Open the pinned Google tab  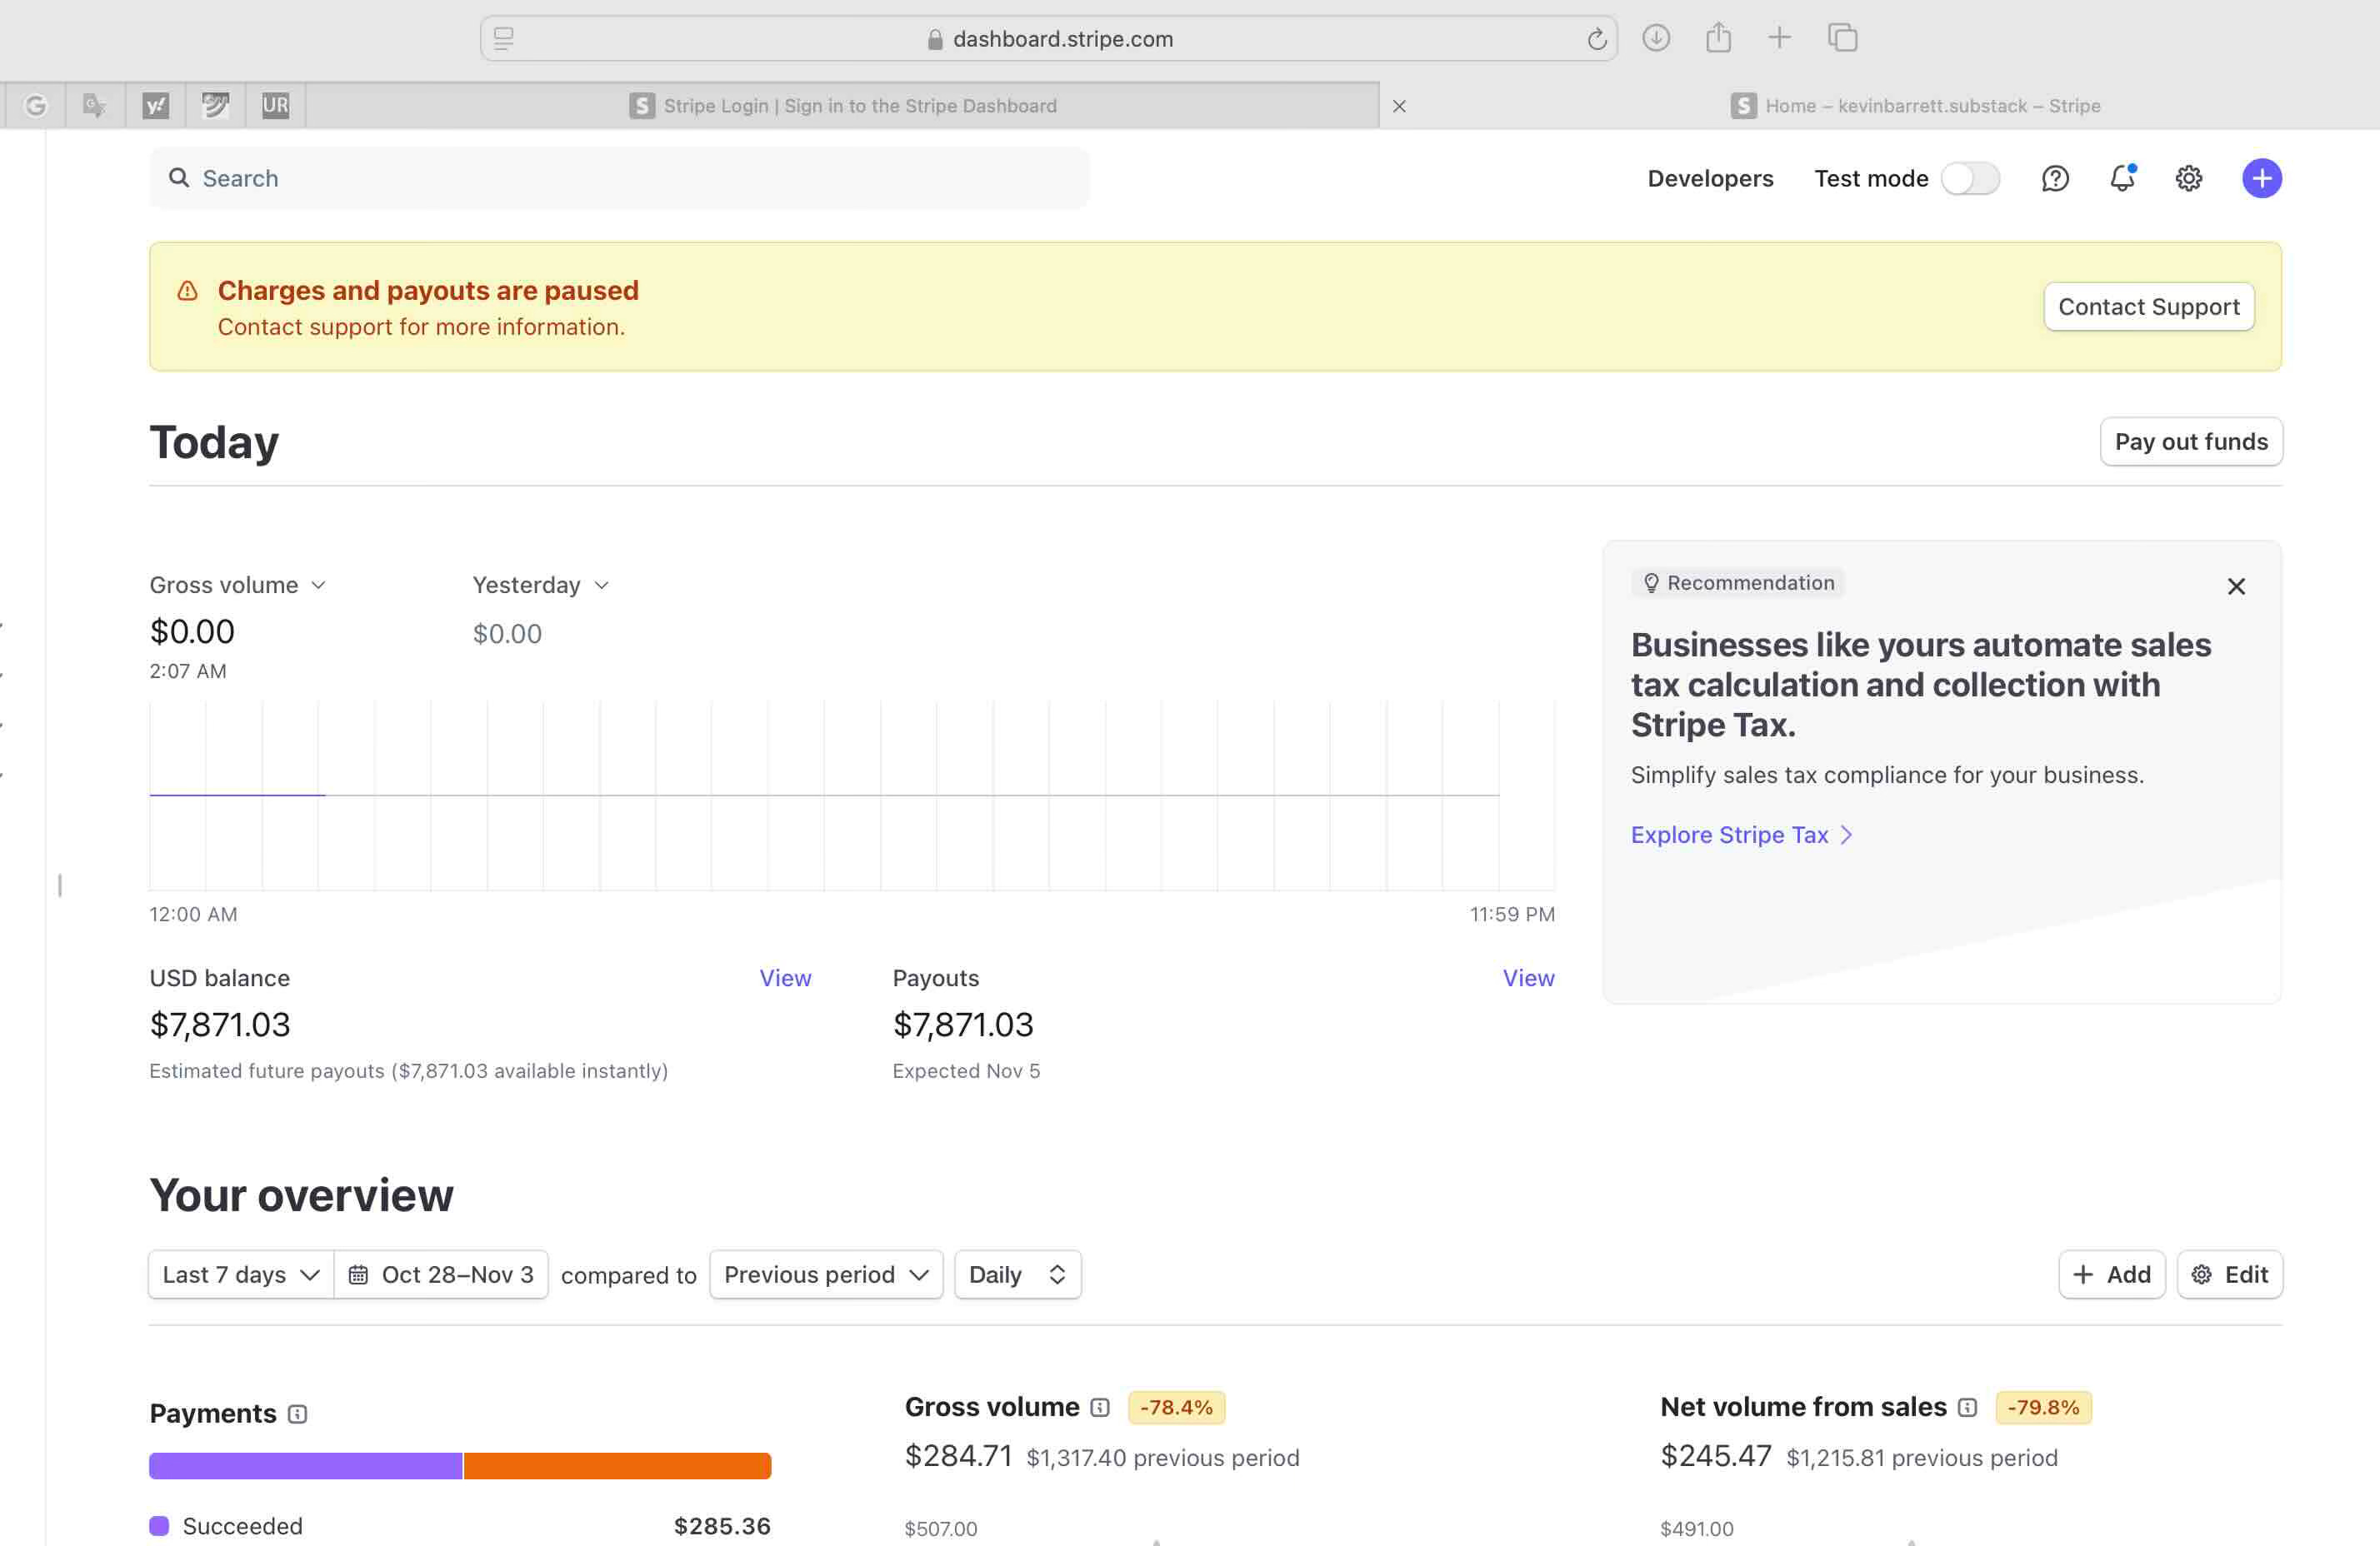(35, 106)
